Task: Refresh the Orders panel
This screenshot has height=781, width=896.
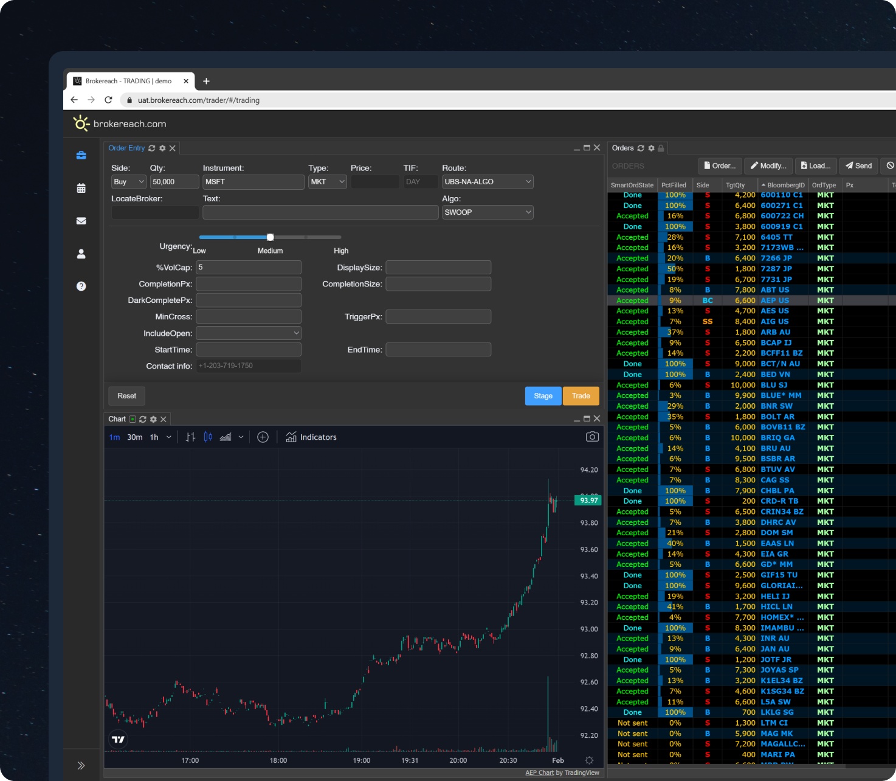Action: (x=641, y=148)
